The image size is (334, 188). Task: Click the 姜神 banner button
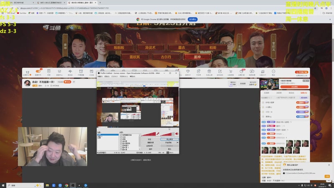tap(197, 57)
